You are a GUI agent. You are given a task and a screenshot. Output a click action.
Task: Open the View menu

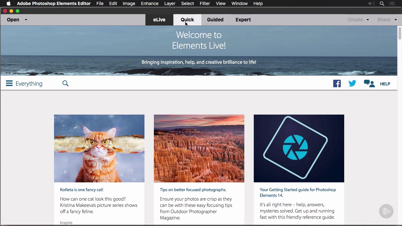[x=221, y=3]
